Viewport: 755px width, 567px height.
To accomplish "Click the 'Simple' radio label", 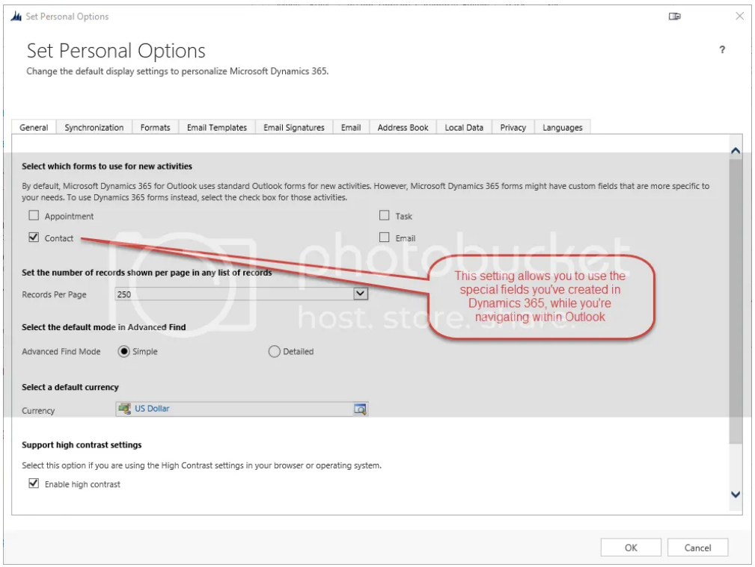I will click(x=145, y=352).
